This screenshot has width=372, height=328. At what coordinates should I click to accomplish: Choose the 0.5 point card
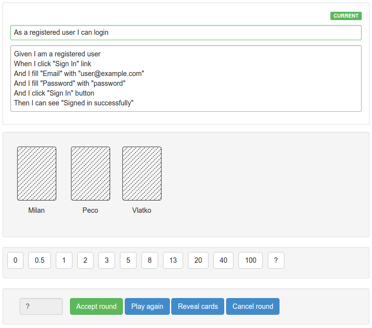[40, 260]
